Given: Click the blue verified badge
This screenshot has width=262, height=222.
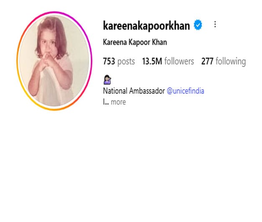Looking at the screenshot, I should tap(198, 25).
